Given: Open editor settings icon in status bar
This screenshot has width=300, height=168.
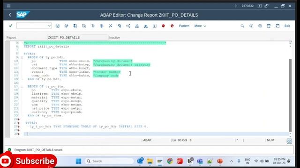Looking at the screenshot, I should [289, 141].
